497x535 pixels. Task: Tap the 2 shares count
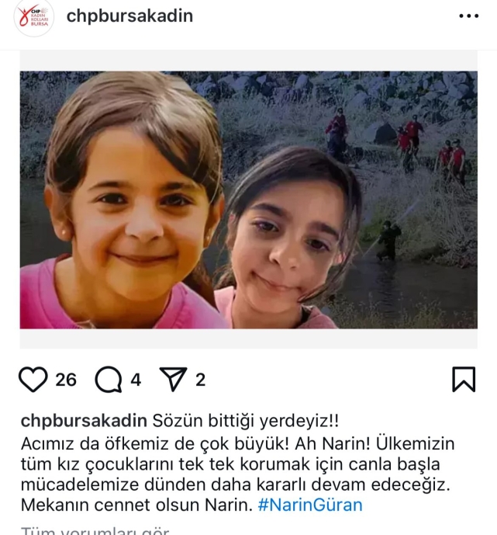200,380
